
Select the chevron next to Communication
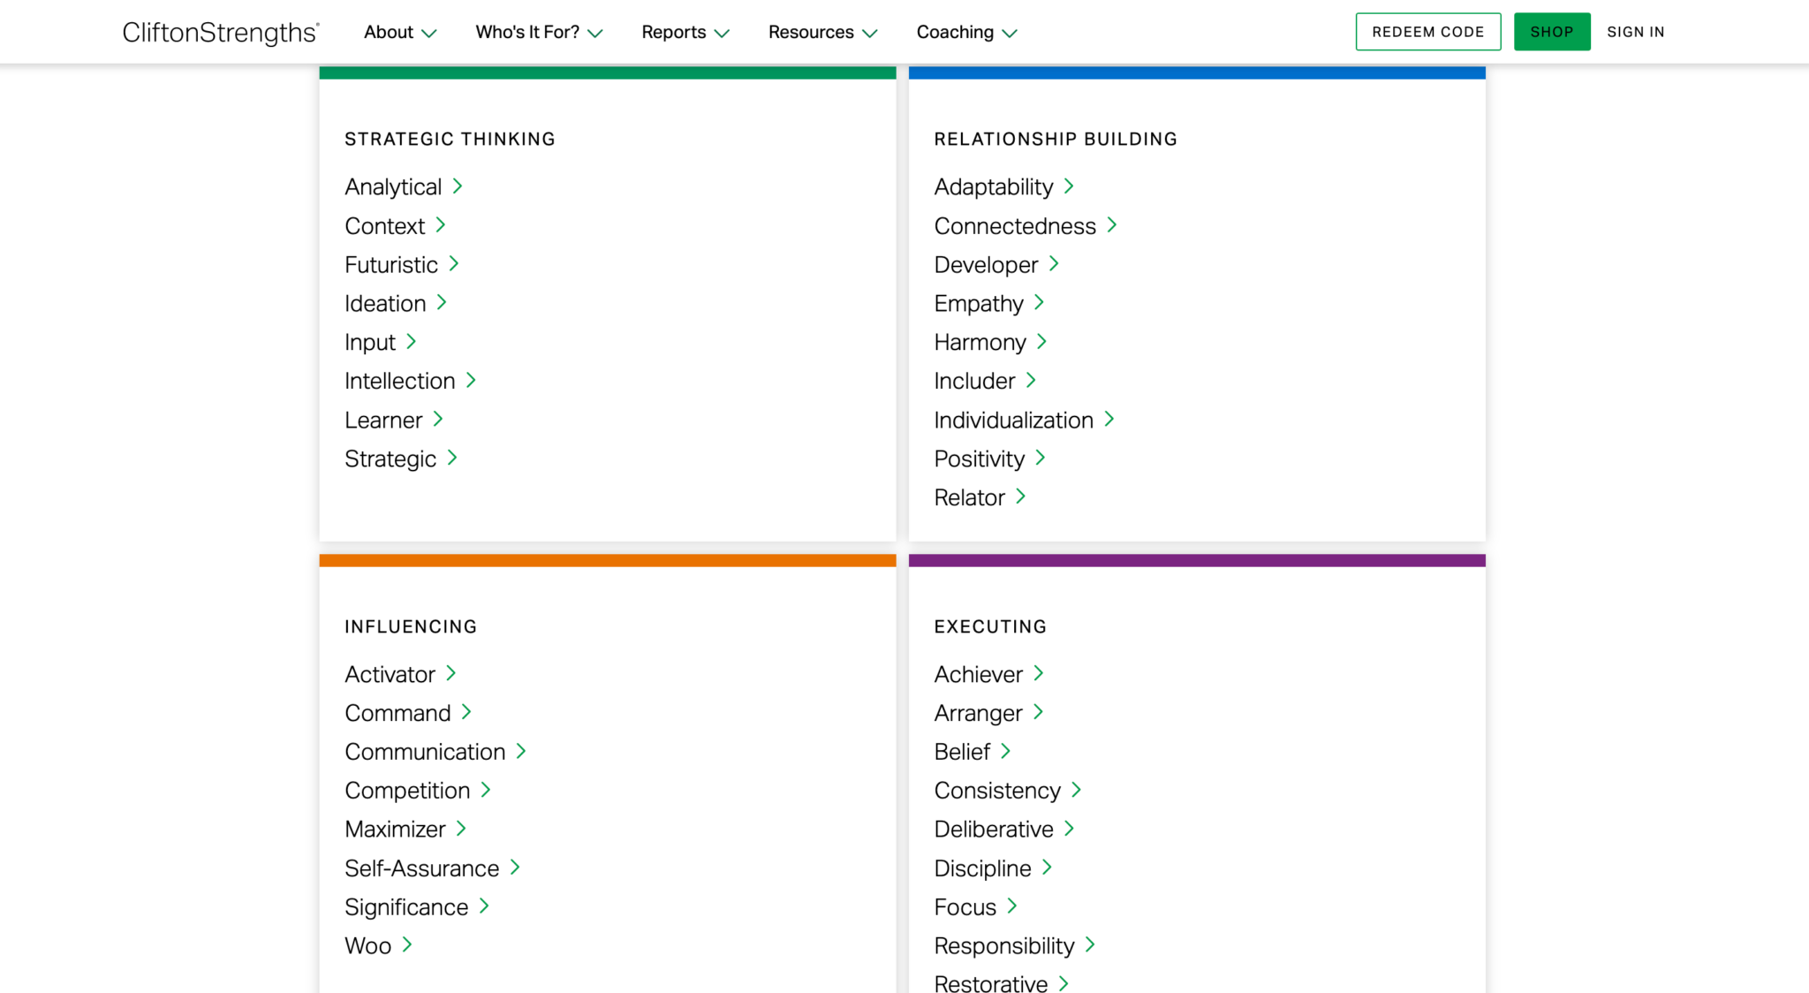click(x=520, y=751)
